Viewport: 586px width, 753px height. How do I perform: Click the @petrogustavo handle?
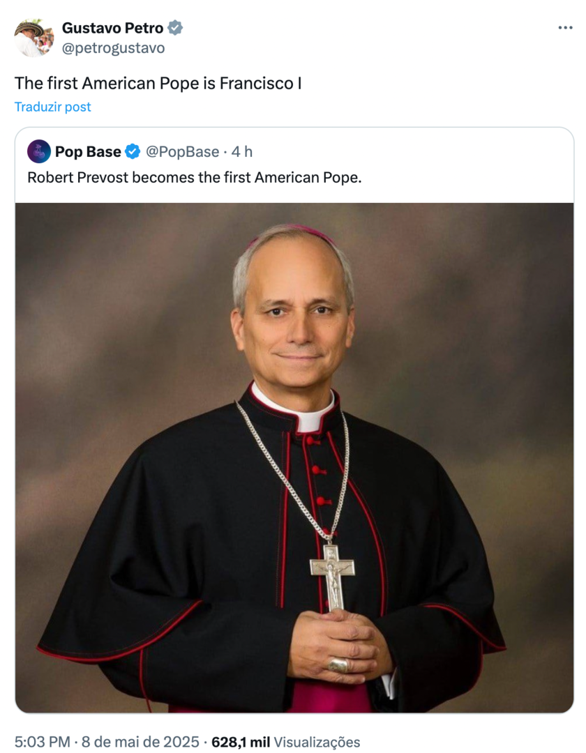coord(113,48)
